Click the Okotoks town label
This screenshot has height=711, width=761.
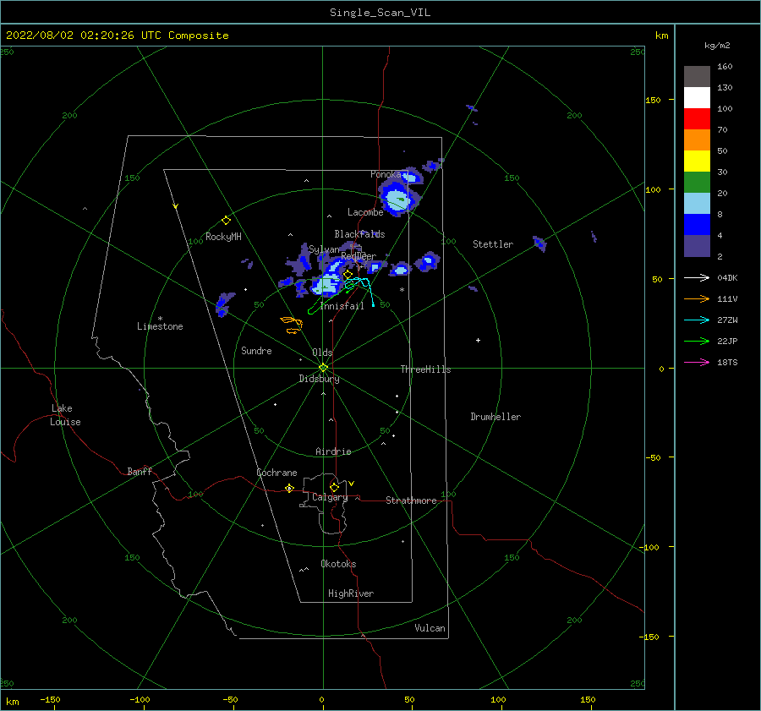coord(339,565)
